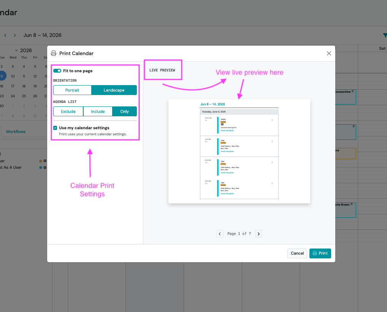Click the Jun 8 – 14, 2026 date range
This screenshot has height=312, width=387.
(43, 35)
